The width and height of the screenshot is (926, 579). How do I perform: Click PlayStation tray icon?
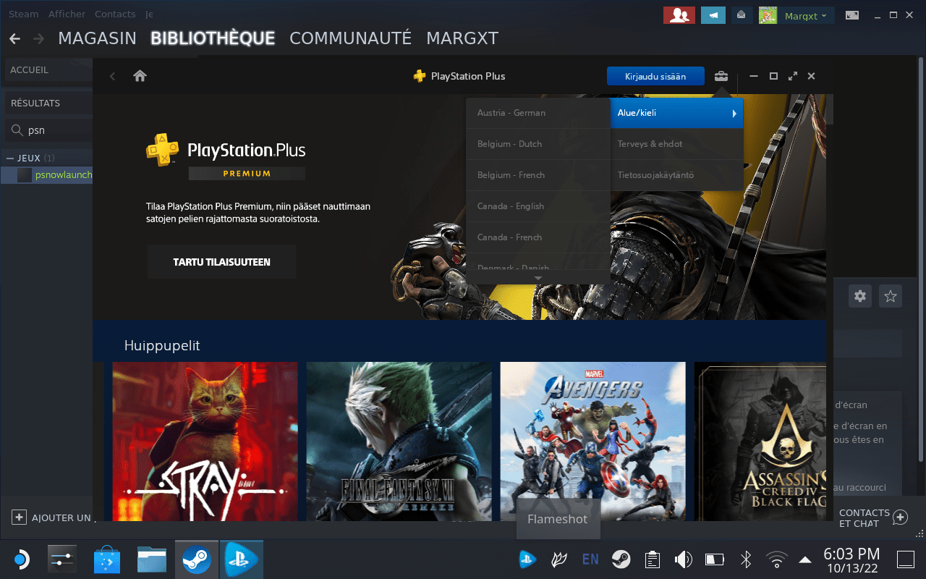[527, 559]
